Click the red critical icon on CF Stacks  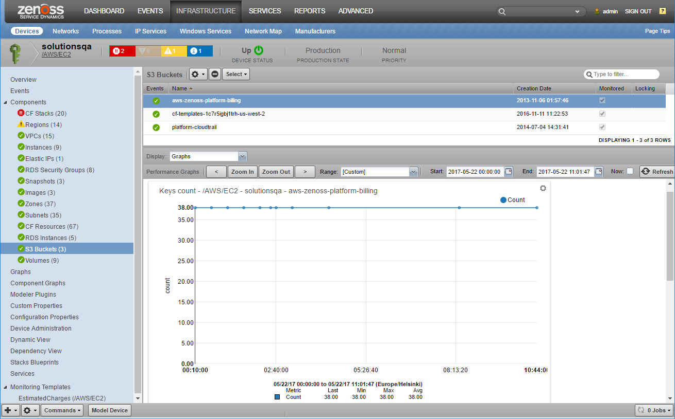pyautogui.click(x=21, y=113)
